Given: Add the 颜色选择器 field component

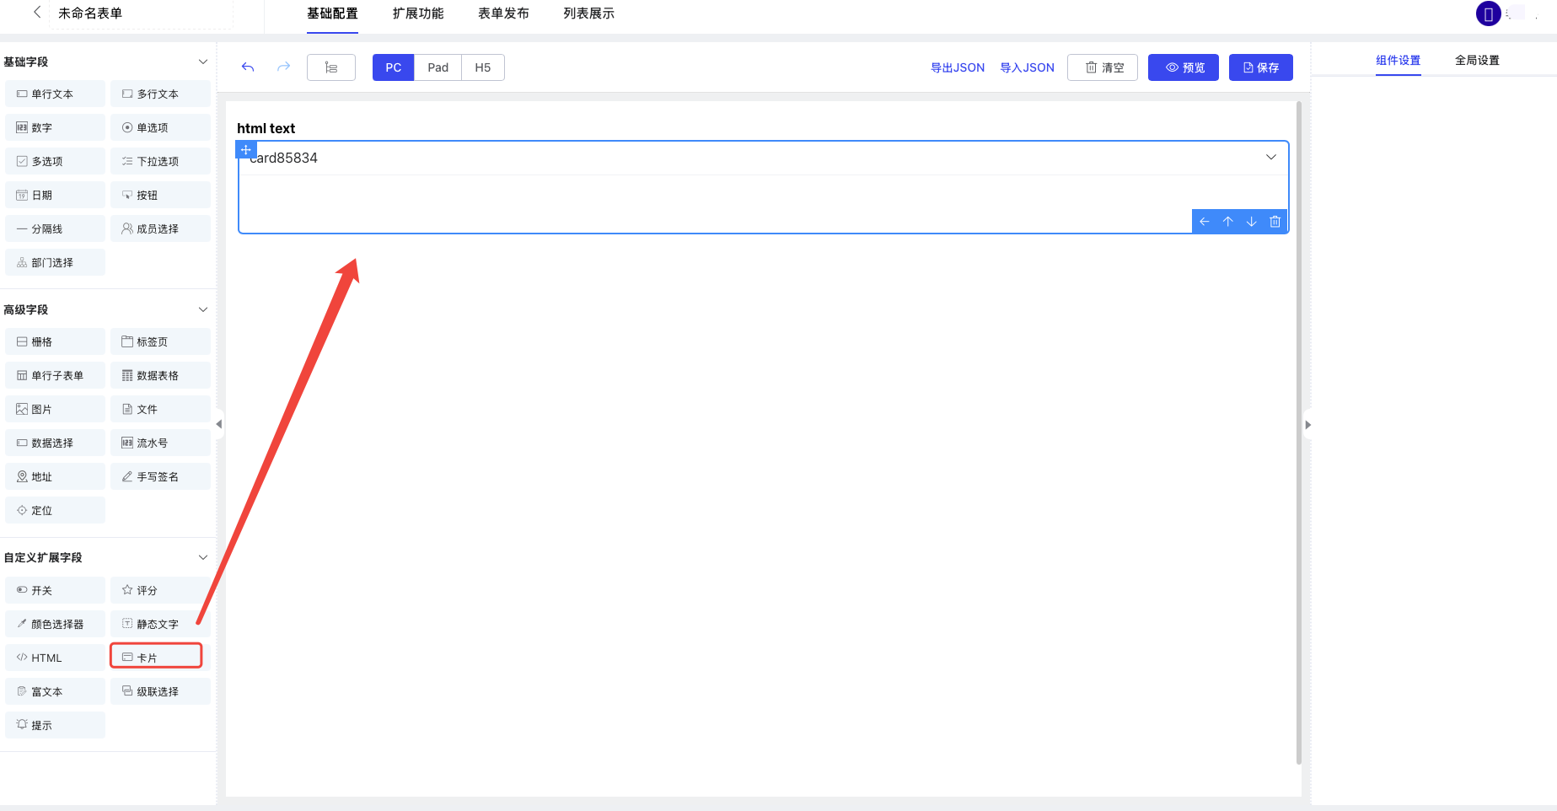Looking at the screenshot, I should pyautogui.click(x=56, y=625).
